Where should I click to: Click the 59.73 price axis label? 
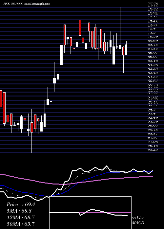153,85
